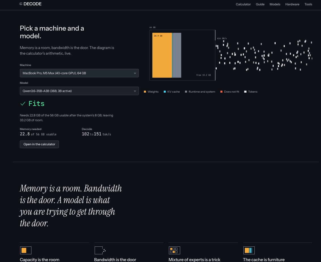Open the Calculator nav item

[x=243, y=4]
